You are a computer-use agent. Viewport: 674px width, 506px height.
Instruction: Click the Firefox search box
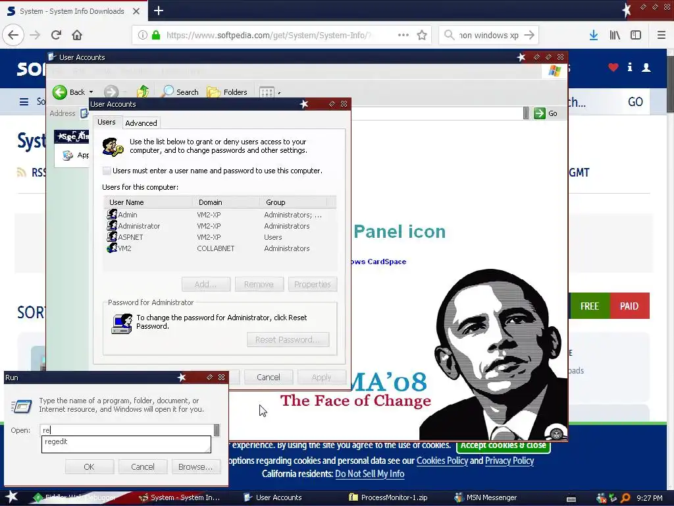tap(488, 35)
